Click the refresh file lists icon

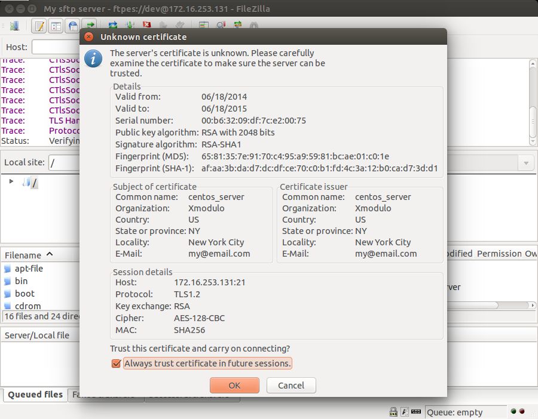tap(112, 24)
